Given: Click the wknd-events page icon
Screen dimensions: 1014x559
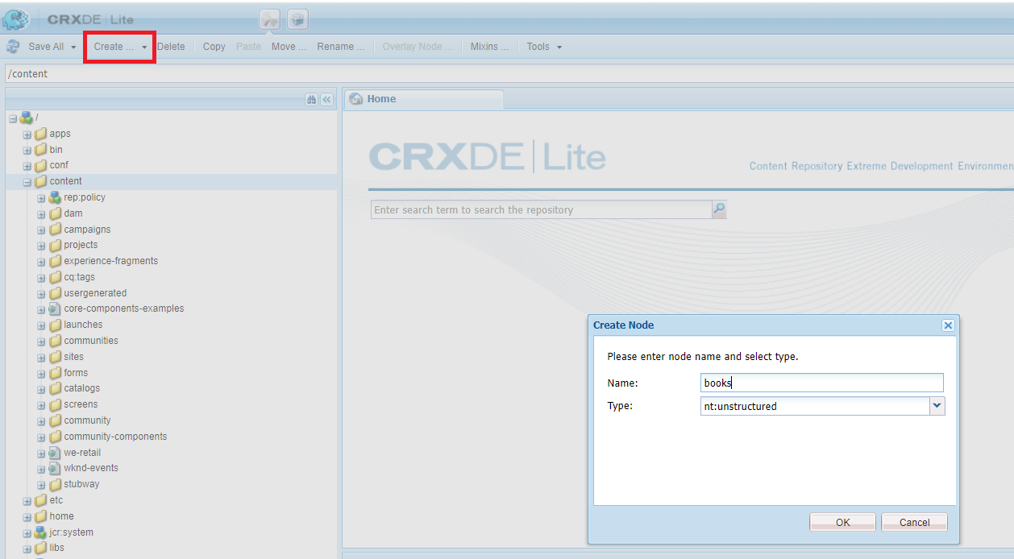Looking at the screenshot, I should tap(55, 468).
